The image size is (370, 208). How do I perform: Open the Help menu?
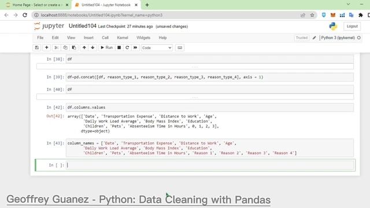click(162, 38)
